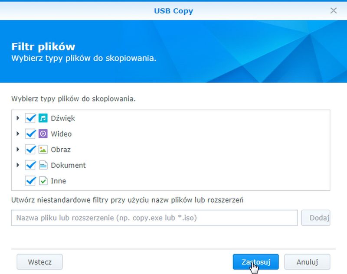Click the Obraz picture icon
347x274 pixels.
click(43, 150)
